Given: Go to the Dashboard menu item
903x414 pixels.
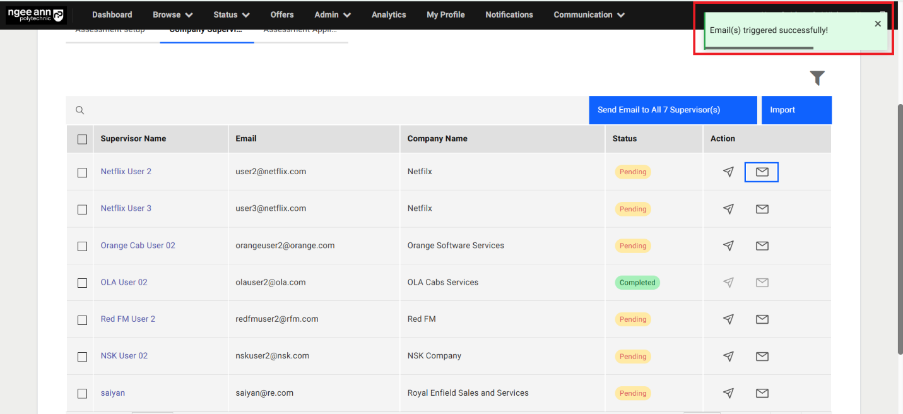Looking at the screenshot, I should 112,15.
